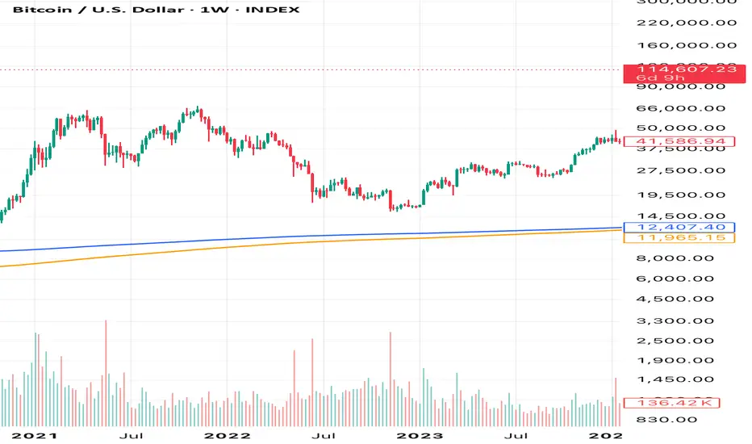Click the 2023 label on time axis
The width and height of the screenshot is (752, 444).
point(427,434)
